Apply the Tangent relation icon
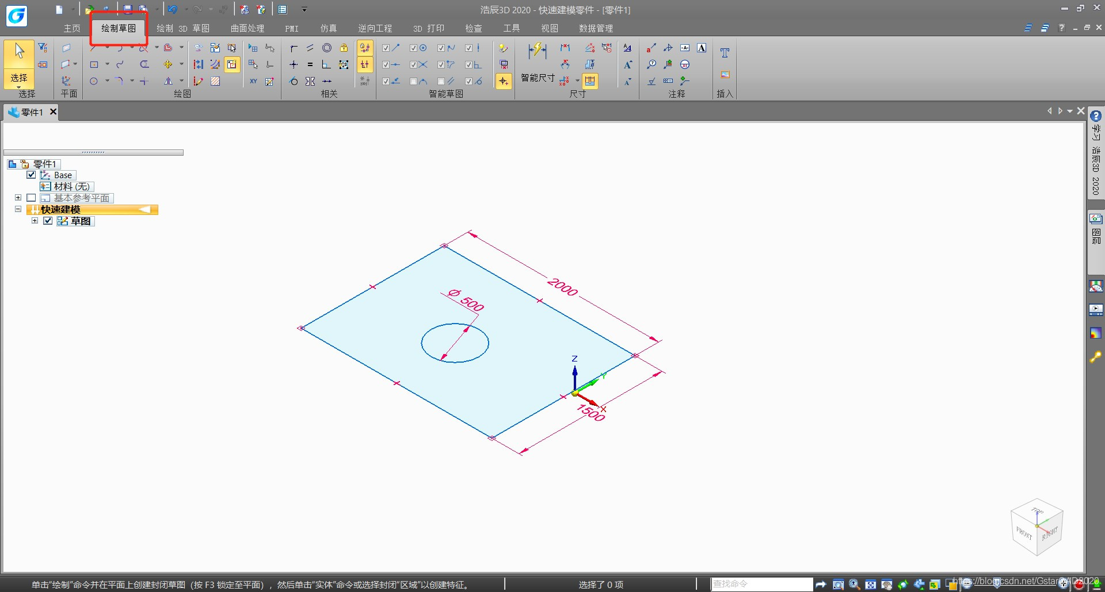The image size is (1105, 592). 294,81
